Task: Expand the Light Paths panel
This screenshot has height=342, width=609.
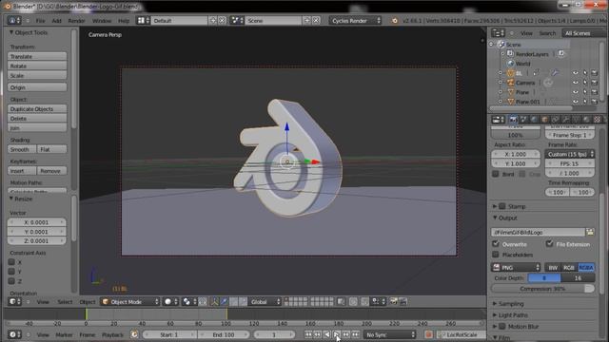Action: [x=495, y=315]
